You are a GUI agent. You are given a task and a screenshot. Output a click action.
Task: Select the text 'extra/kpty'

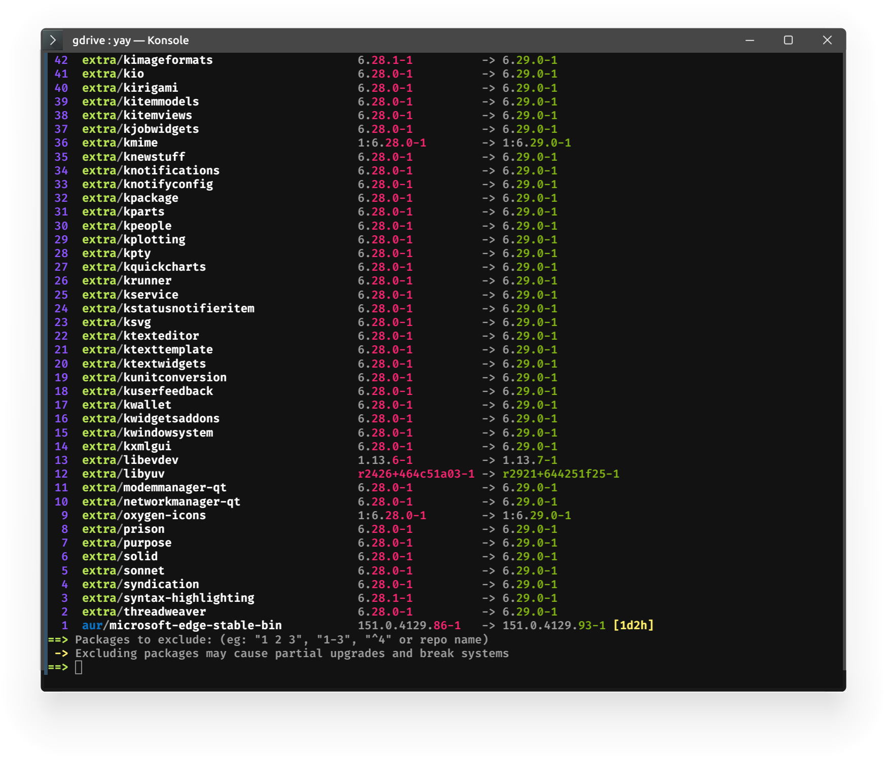[117, 254]
